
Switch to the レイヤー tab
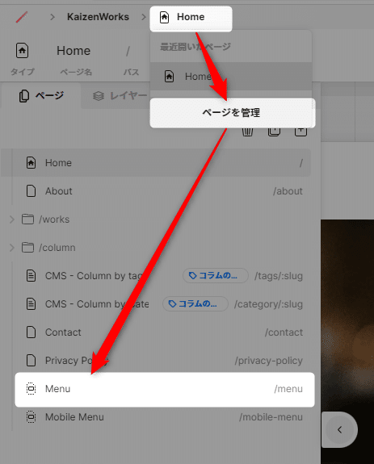pyautogui.click(x=120, y=96)
